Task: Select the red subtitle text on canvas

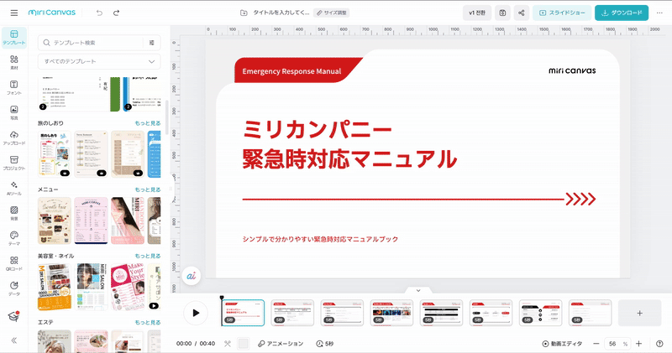Action: 320,239
